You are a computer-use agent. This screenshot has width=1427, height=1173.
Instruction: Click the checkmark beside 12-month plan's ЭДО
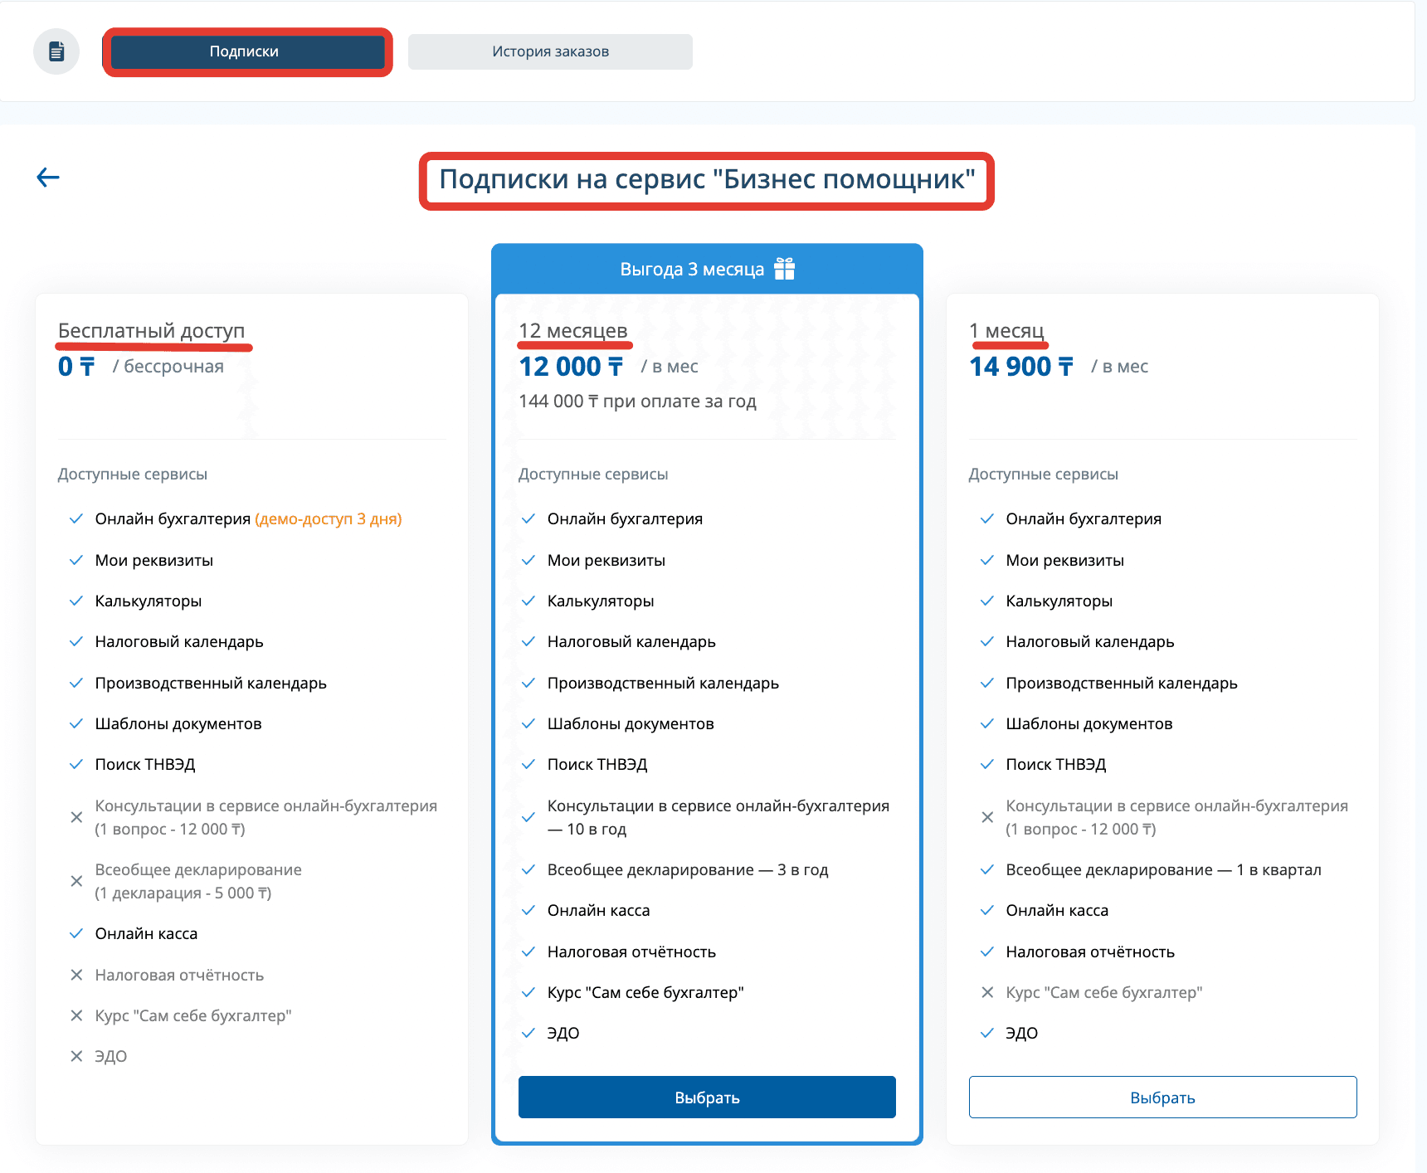pos(528,1033)
